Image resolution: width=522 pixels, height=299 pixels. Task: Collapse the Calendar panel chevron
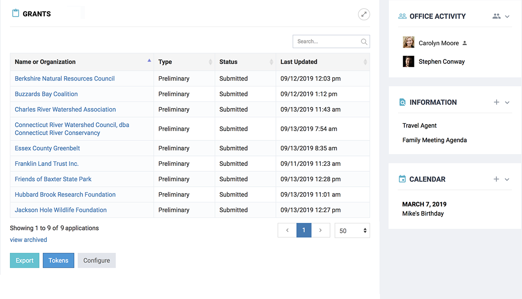[507, 179]
